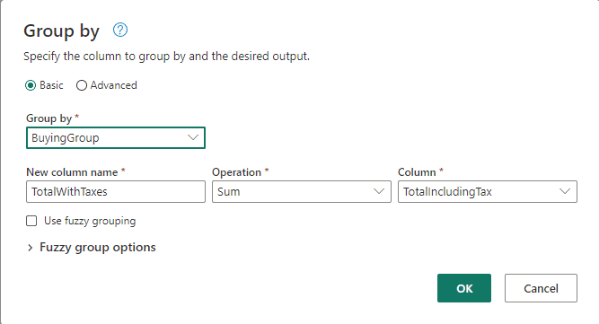Select the Basic radio option
The image size is (599, 324).
point(31,85)
